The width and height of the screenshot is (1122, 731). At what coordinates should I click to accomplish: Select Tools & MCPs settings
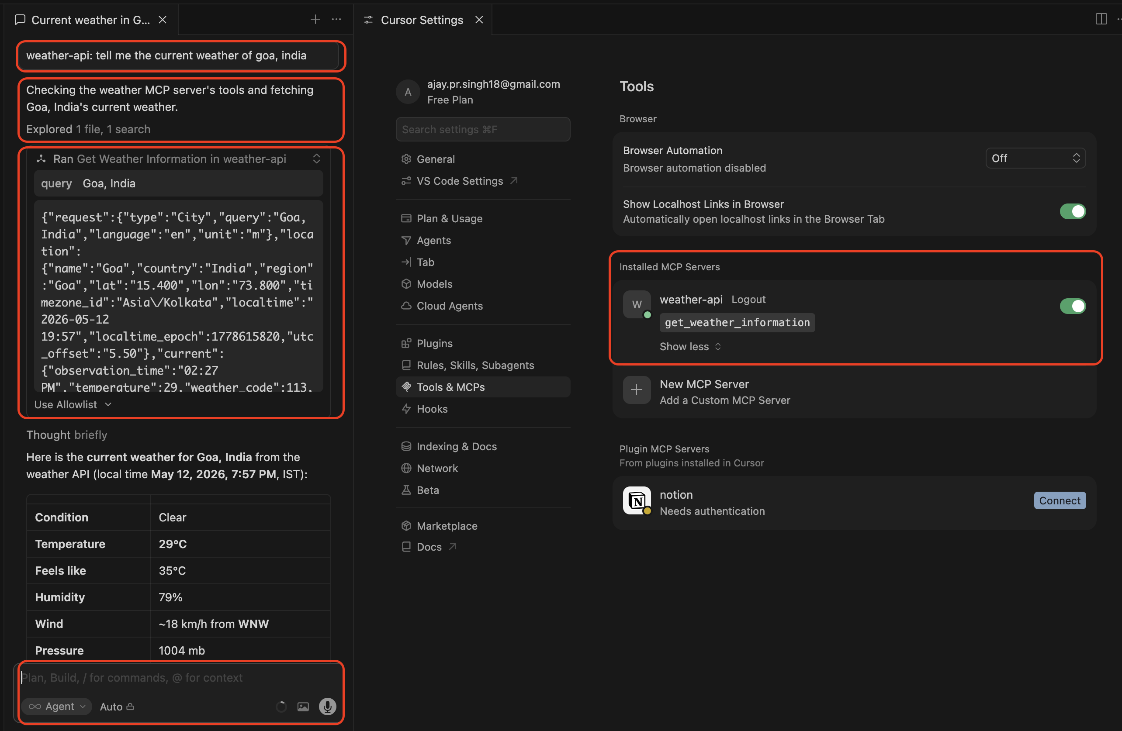[x=483, y=386]
